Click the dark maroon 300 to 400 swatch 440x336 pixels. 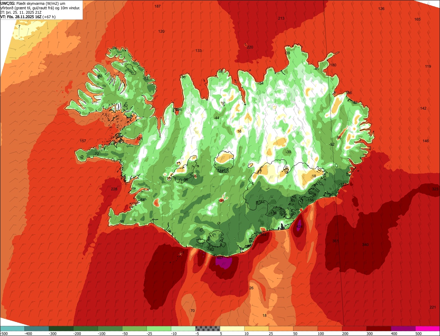pos(378,328)
